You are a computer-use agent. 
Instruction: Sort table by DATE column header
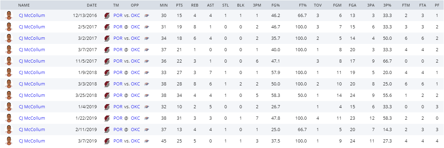click(92, 6)
